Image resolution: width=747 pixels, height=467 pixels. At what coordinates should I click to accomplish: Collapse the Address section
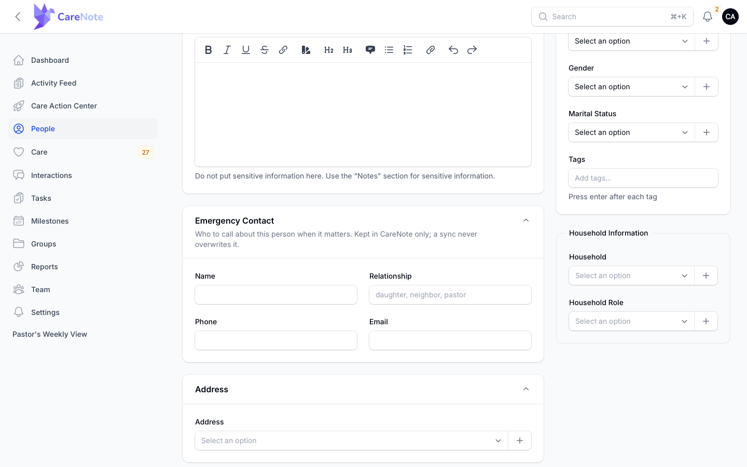[x=526, y=389]
